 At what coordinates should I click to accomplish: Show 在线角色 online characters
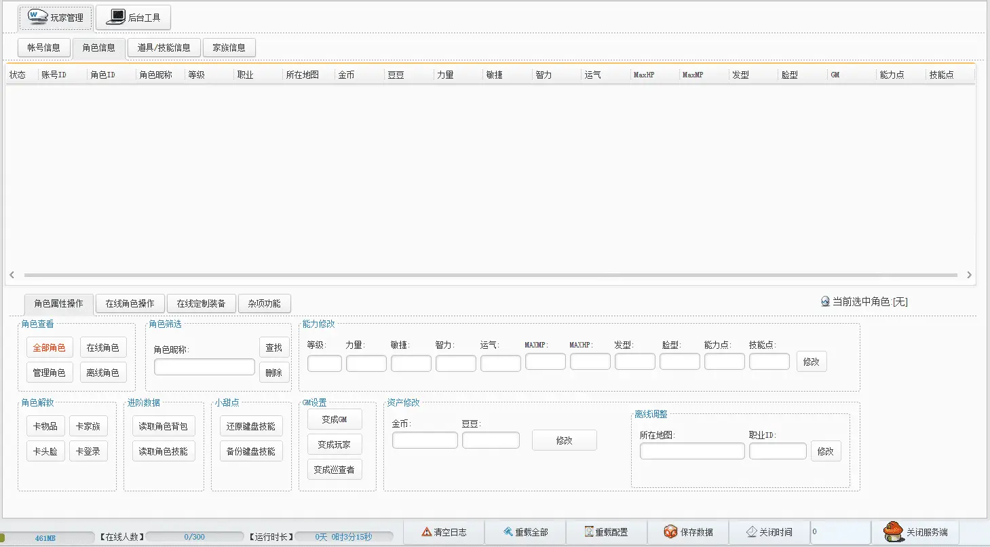103,348
